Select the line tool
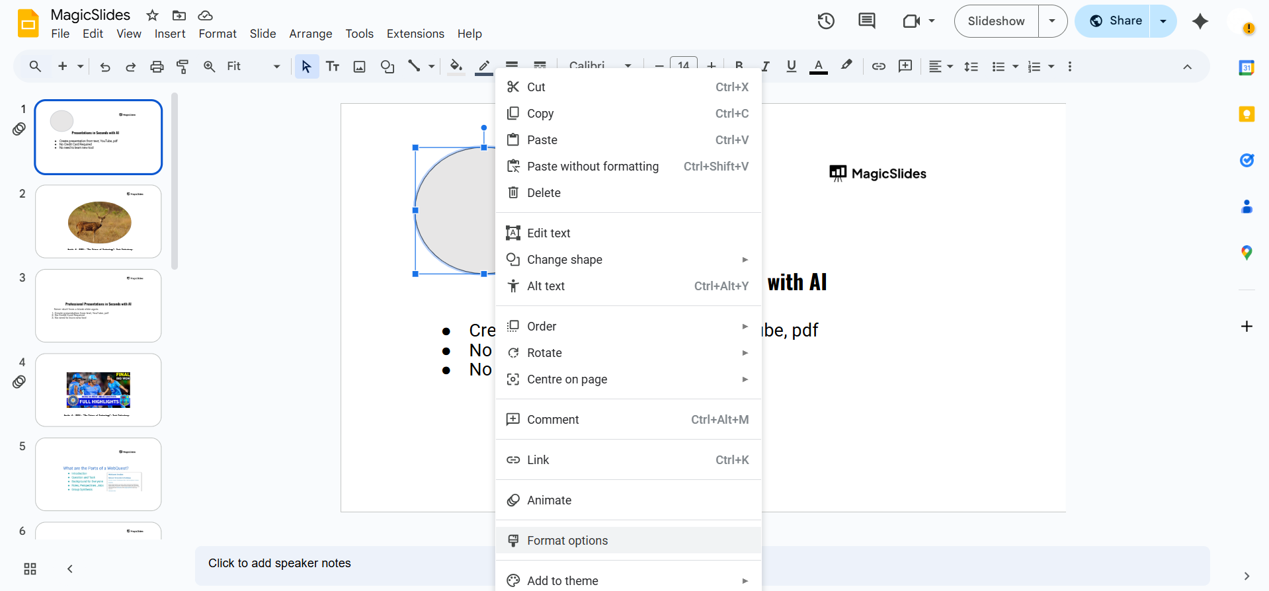 click(x=414, y=66)
